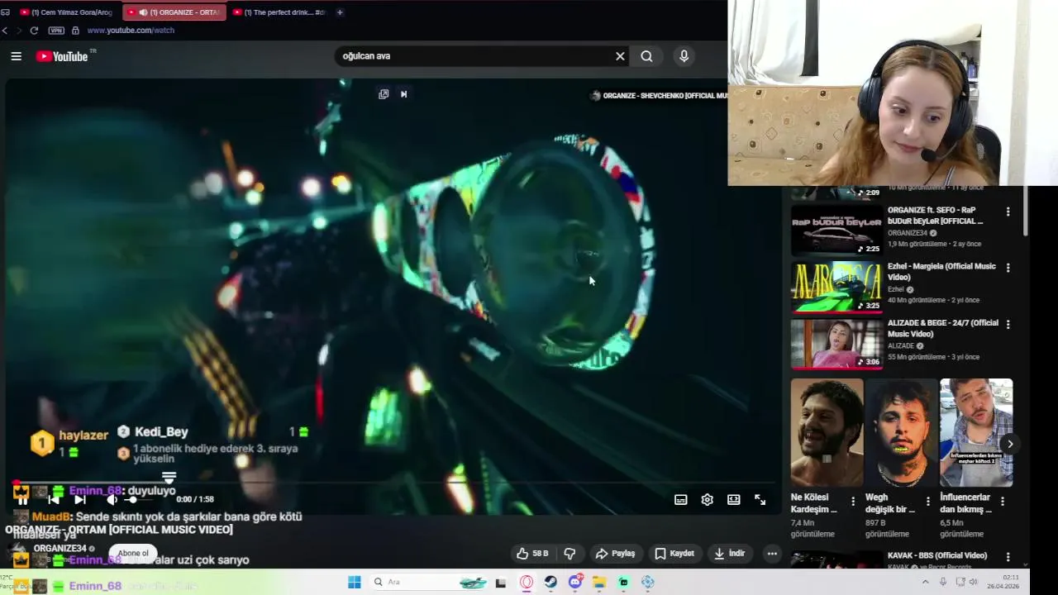Open options for Wegh değişik bir short
Screen dimensions: 1058x595
point(927,501)
